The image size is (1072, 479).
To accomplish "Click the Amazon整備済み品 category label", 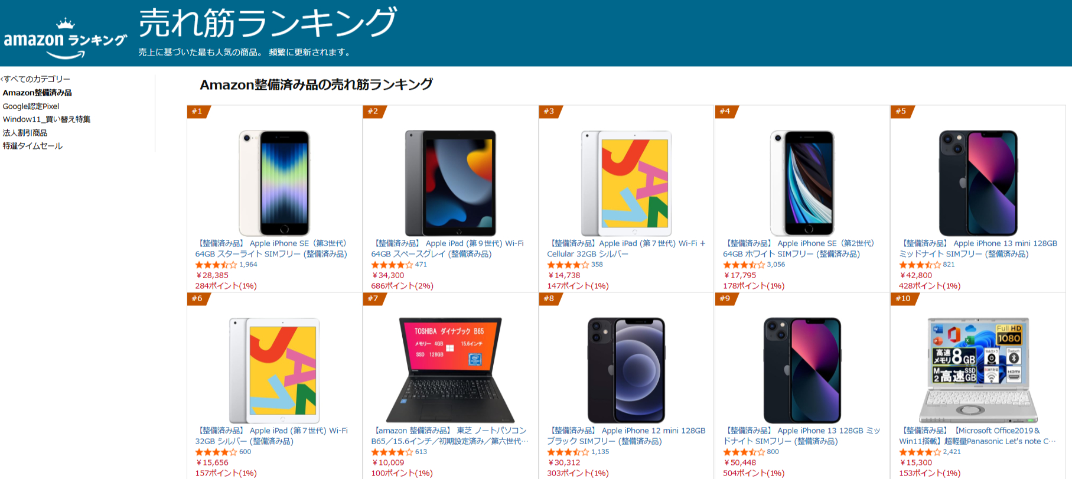I will click(x=38, y=92).
